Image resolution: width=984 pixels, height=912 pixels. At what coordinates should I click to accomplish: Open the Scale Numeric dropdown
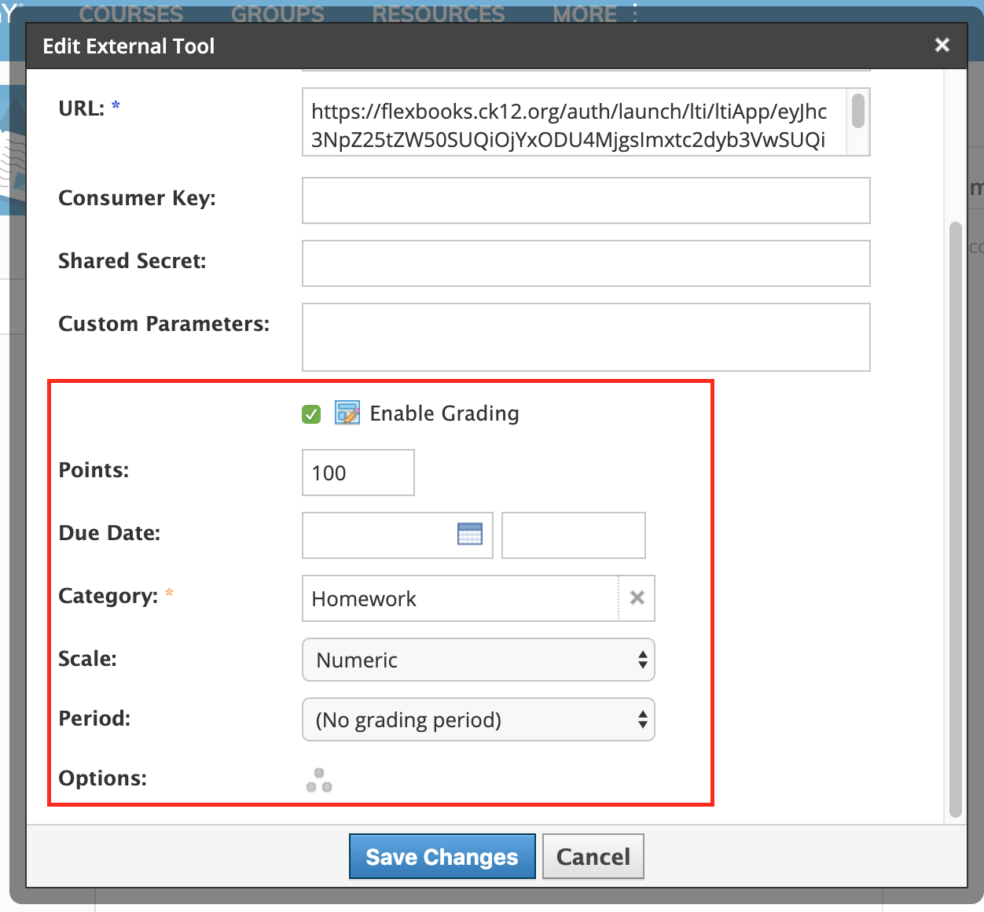coord(479,660)
